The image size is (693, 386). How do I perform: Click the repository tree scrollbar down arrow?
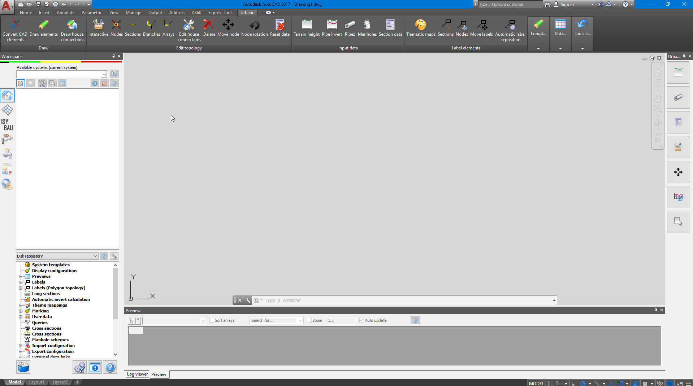click(x=116, y=355)
